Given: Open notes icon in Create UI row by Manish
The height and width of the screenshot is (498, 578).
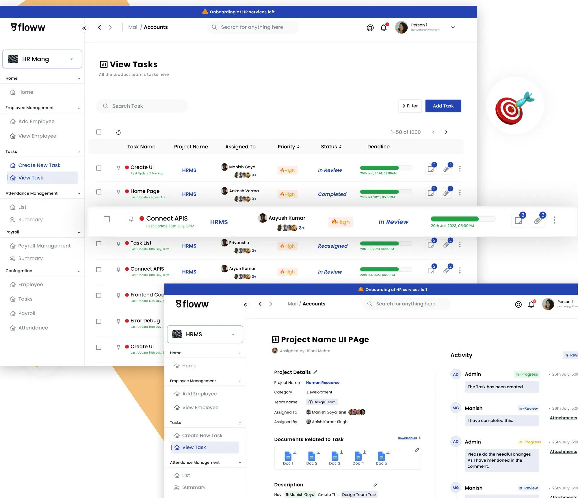Looking at the screenshot, I should [431, 169].
